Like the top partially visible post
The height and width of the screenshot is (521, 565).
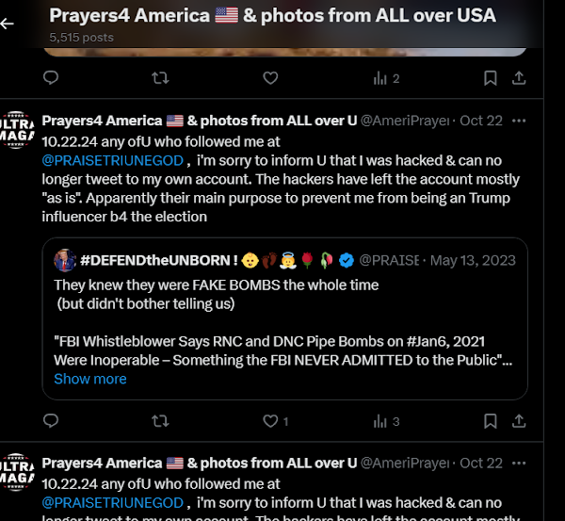[271, 78]
